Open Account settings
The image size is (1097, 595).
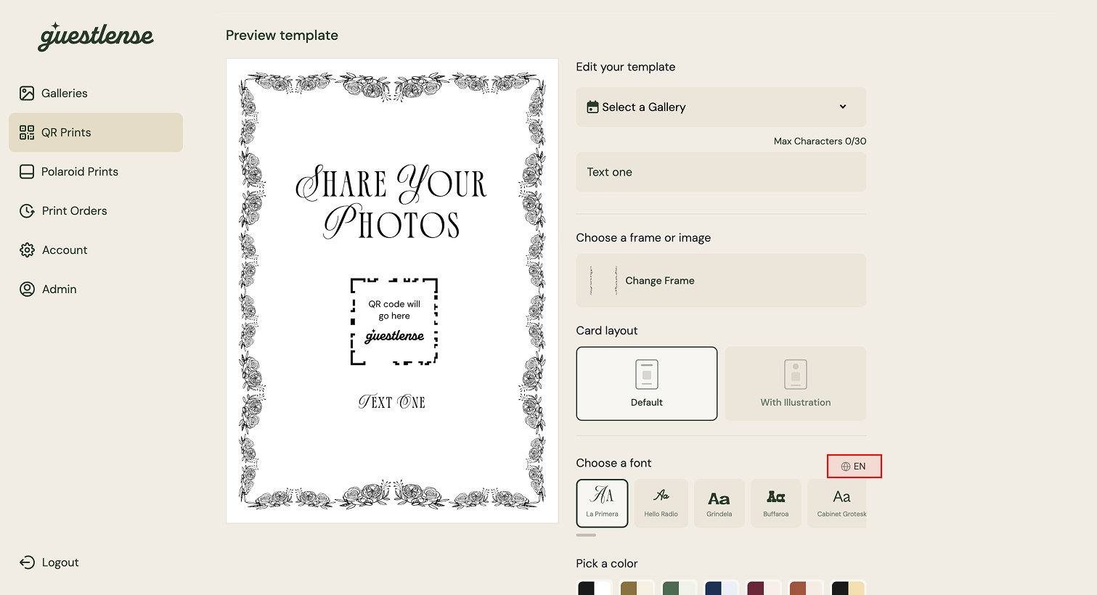96,250
